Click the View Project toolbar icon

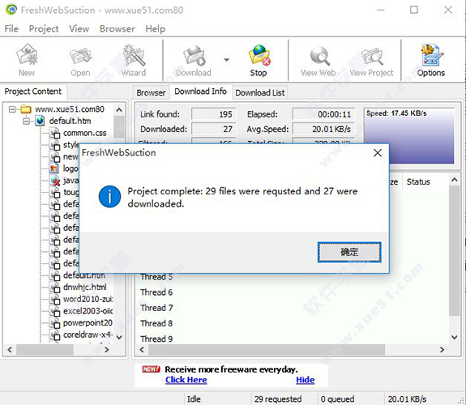[372, 57]
